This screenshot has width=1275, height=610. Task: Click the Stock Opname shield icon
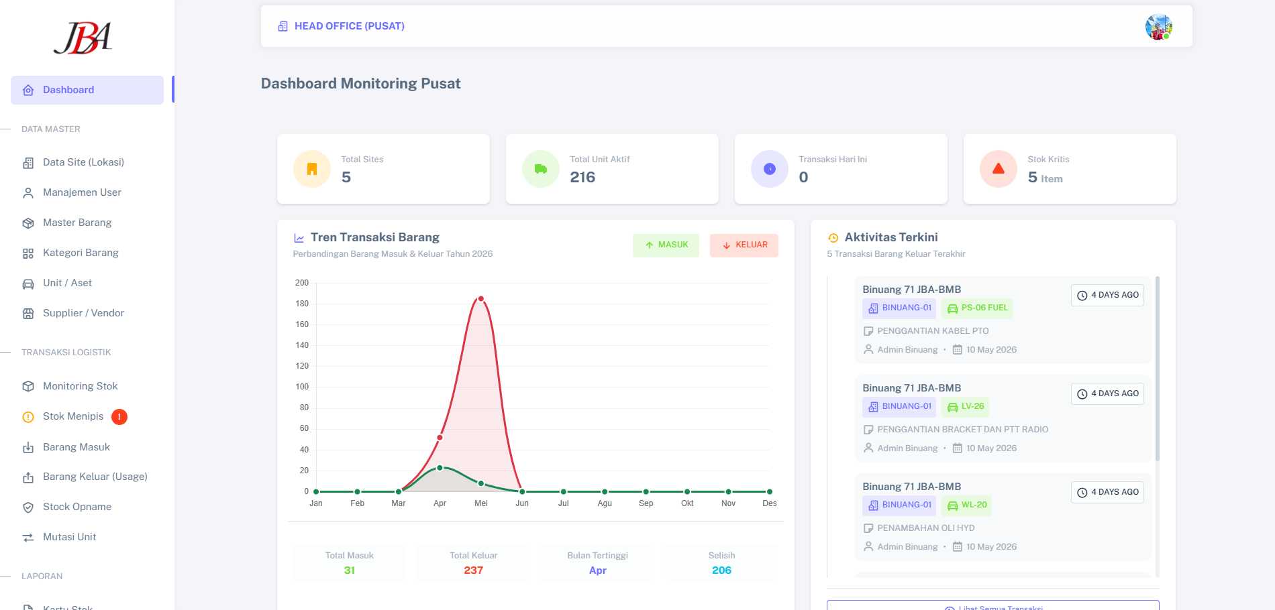(28, 507)
